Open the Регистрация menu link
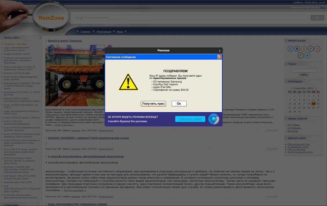 coord(104,32)
